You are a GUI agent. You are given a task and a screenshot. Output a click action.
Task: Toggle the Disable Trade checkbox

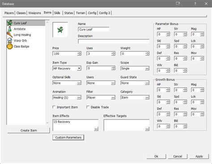pyautogui.click(x=88, y=107)
